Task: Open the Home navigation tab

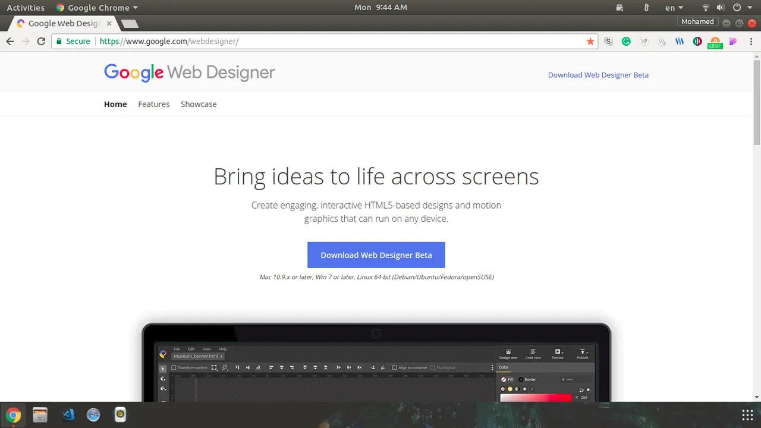Action: coord(115,104)
